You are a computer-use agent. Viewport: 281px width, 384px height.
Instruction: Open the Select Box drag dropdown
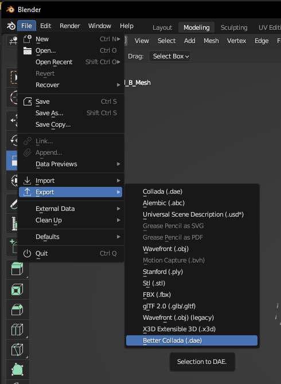tap(170, 56)
